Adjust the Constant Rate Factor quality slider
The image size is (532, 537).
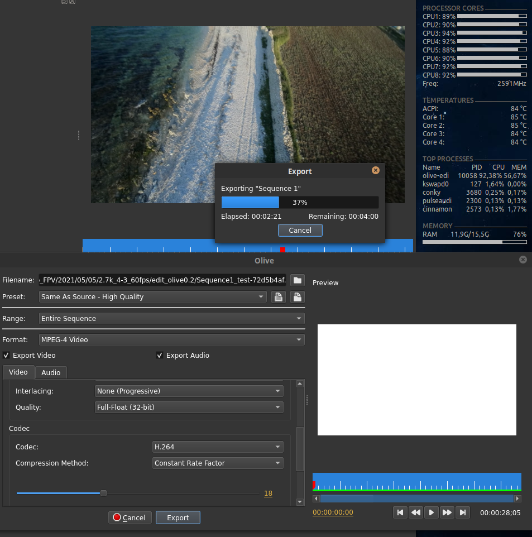pyautogui.click(x=103, y=493)
